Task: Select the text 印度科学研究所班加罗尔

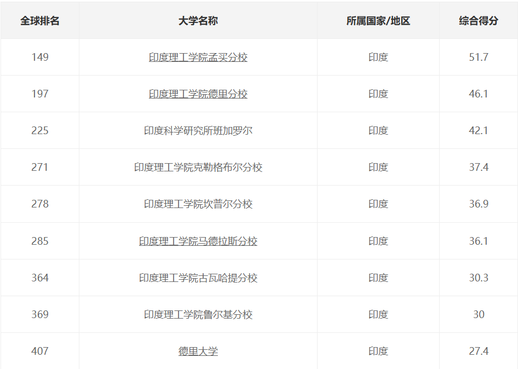Action: click(x=198, y=130)
